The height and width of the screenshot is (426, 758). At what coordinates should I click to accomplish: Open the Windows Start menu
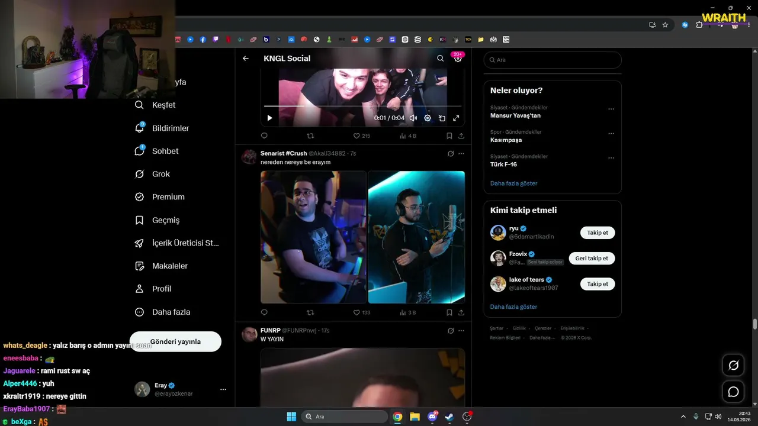291,417
